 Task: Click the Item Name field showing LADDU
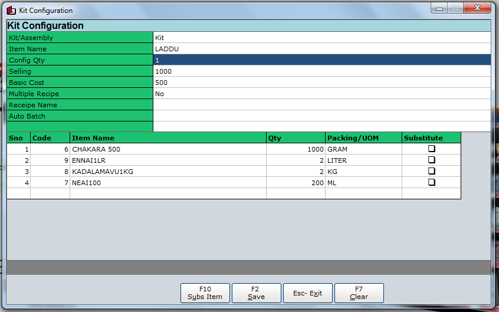(x=321, y=49)
